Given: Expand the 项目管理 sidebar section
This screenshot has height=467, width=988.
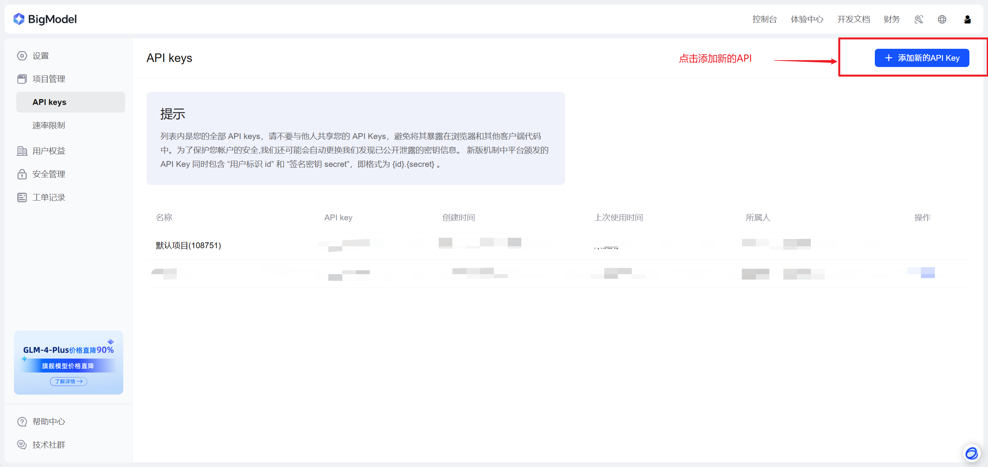Looking at the screenshot, I should point(49,79).
